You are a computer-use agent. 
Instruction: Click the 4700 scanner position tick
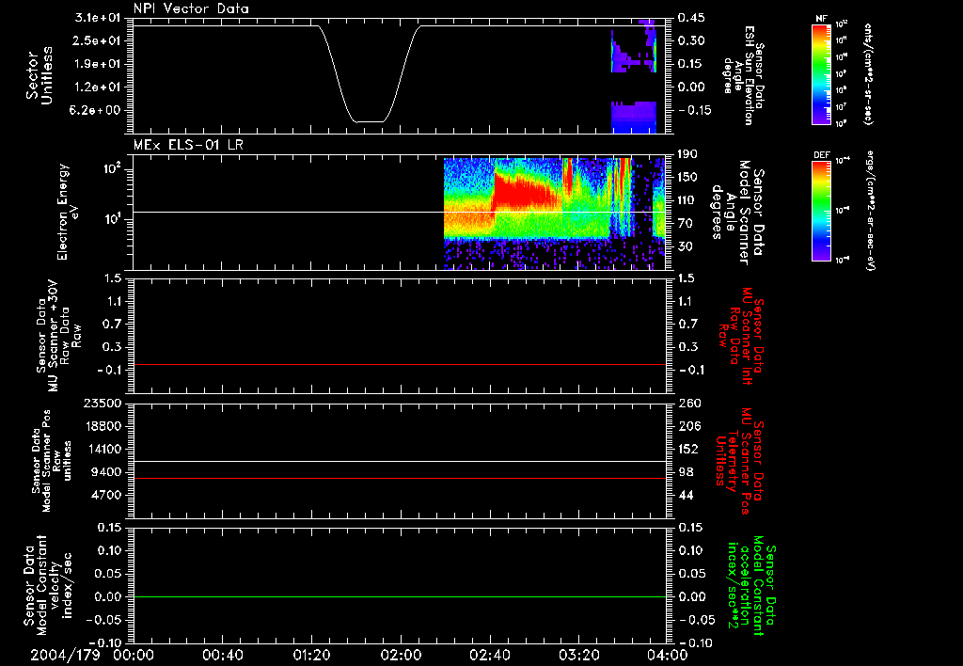[x=105, y=495]
